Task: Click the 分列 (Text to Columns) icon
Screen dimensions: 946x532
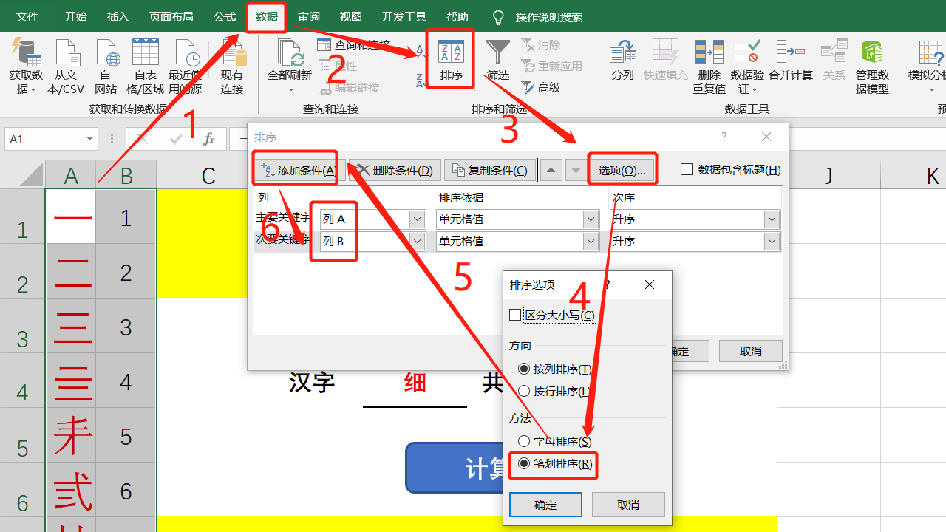Action: click(x=623, y=52)
